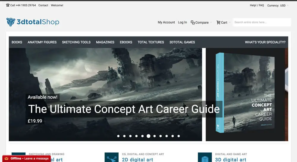Click the Available now! banner label
Screen dimensions: 297x162
pos(42,97)
